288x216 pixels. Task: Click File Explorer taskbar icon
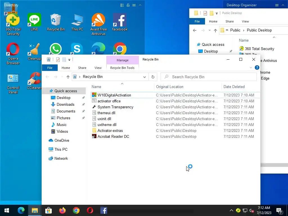(x=35, y=210)
